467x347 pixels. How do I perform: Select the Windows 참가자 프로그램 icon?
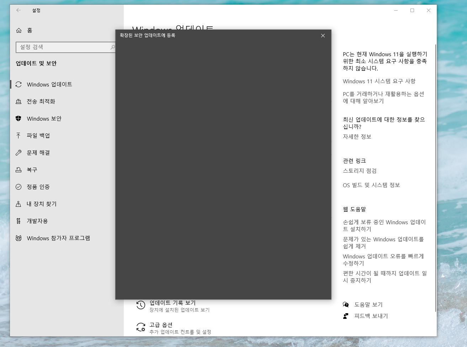coord(18,238)
